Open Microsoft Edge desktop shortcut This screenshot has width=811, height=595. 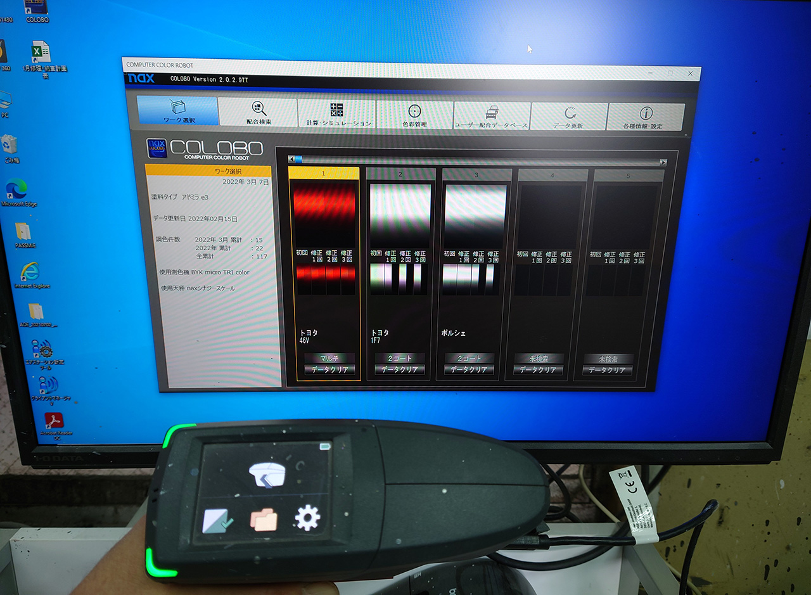click(x=18, y=191)
